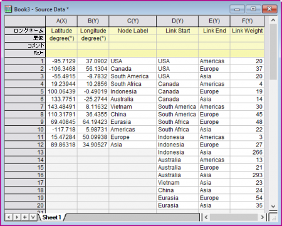
Task: Click the South America node label cell
Action: [x=133, y=76]
